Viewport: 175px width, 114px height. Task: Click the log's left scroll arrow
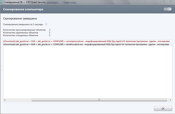5,100
